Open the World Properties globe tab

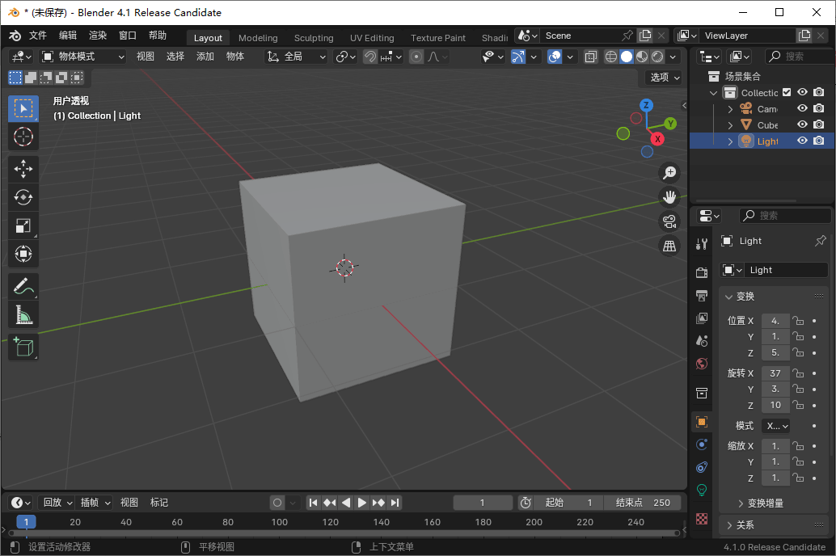[x=701, y=363]
